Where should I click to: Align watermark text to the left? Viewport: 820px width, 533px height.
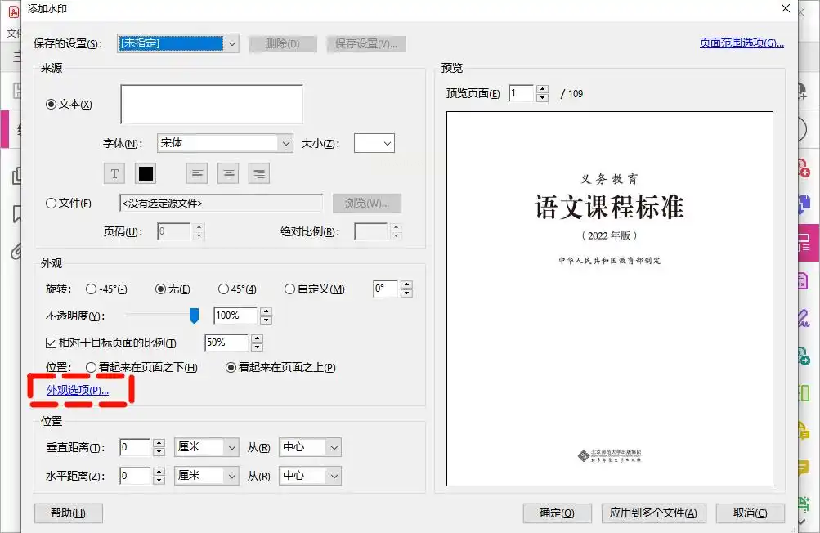196,173
